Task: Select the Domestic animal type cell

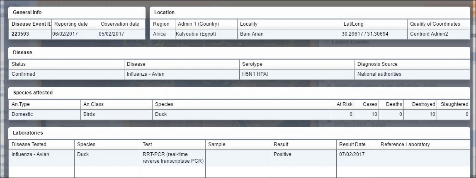Action: [x=45, y=115]
